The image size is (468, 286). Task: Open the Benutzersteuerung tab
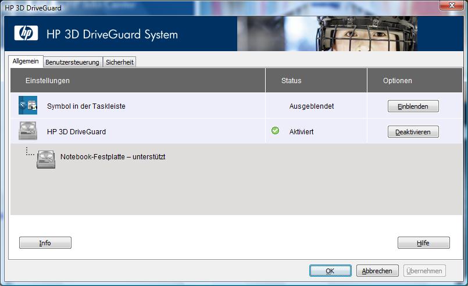72,62
